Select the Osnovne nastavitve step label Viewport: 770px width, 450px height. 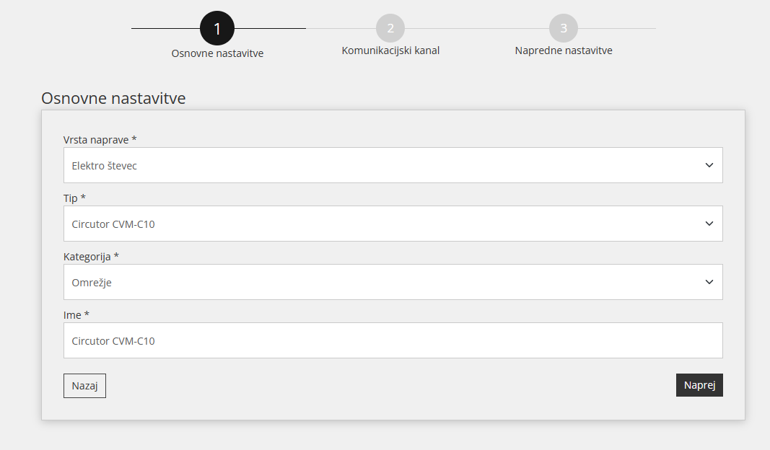coord(217,53)
